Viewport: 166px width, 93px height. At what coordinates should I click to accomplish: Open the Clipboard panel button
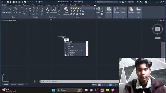131,12
